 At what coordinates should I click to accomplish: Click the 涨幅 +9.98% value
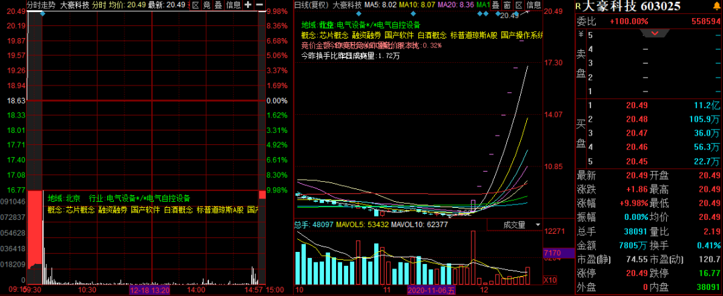[633, 203]
